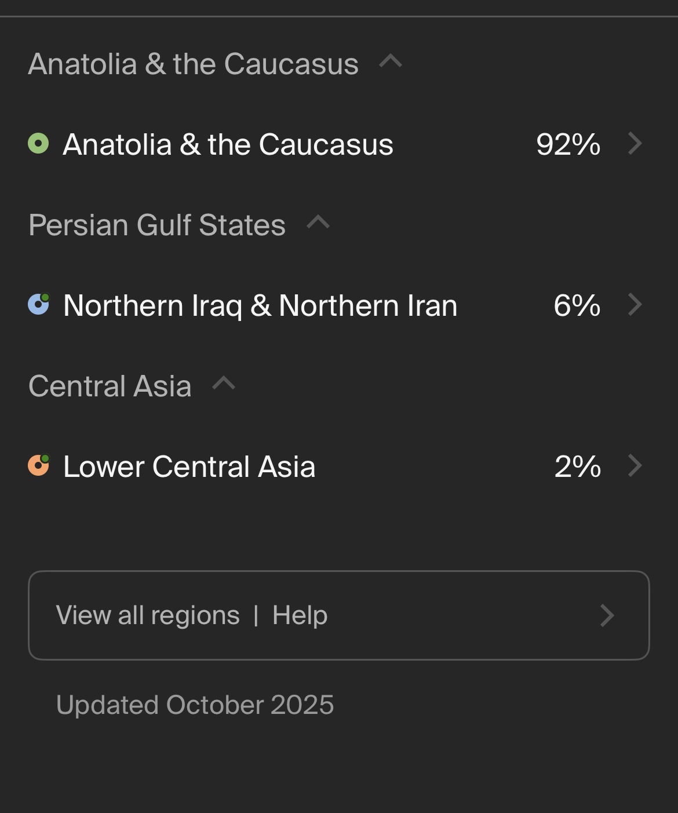Click the orange Lower Central Asia dot

(x=38, y=465)
